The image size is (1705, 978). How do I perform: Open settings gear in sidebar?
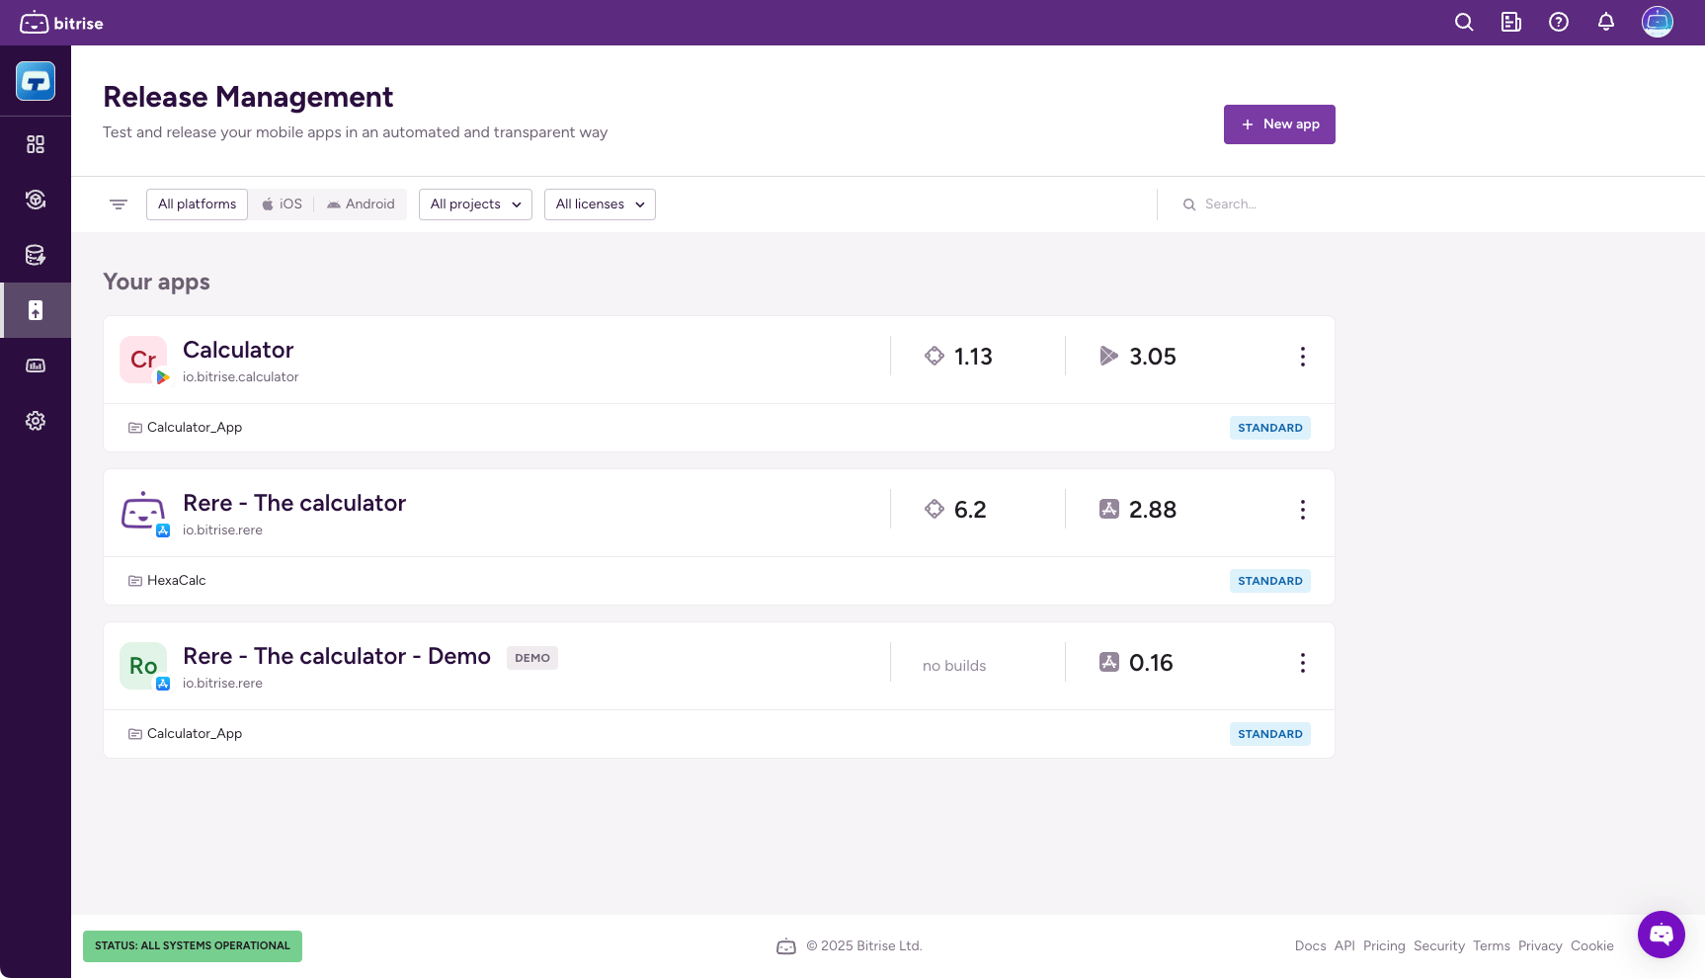(x=36, y=421)
